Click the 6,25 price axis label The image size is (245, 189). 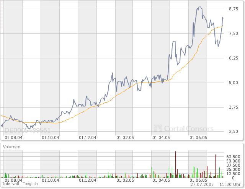click(x=234, y=58)
